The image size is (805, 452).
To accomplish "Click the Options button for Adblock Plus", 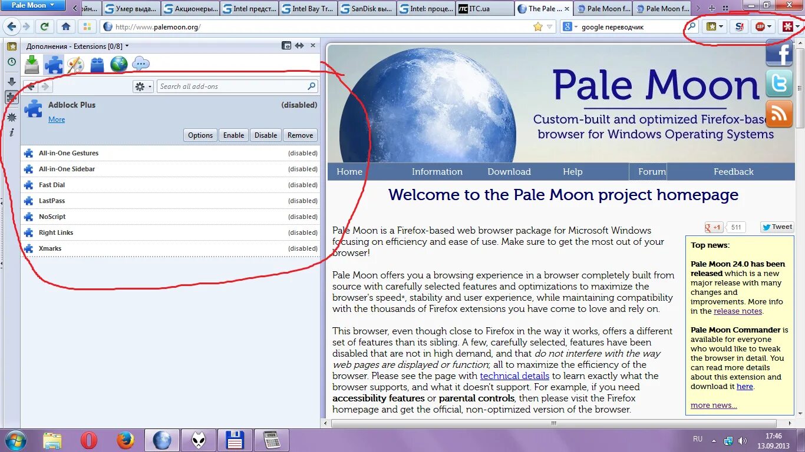I will pos(200,135).
